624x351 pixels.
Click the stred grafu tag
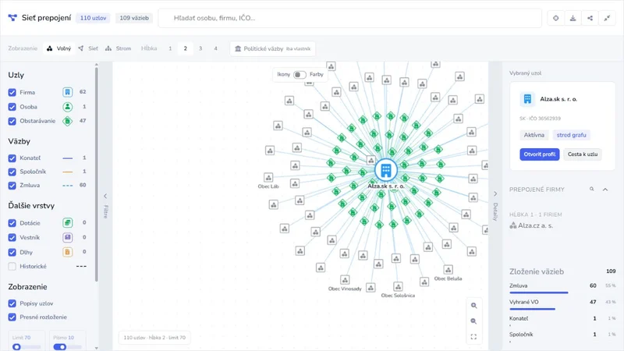[x=571, y=135]
